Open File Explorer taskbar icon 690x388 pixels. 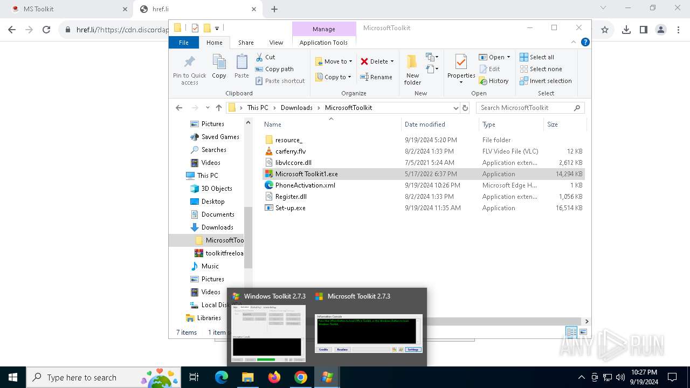(x=248, y=377)
